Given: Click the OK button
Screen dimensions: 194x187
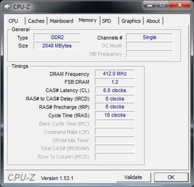Looking at the screenshot, I should [171, 177].
